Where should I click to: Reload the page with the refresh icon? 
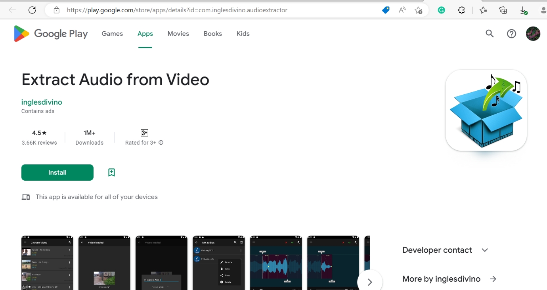coord(33,10)
